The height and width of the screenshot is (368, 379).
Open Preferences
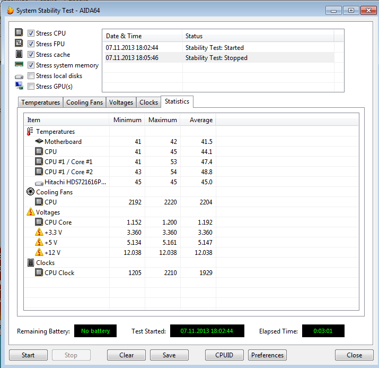[x=267, y=355]
